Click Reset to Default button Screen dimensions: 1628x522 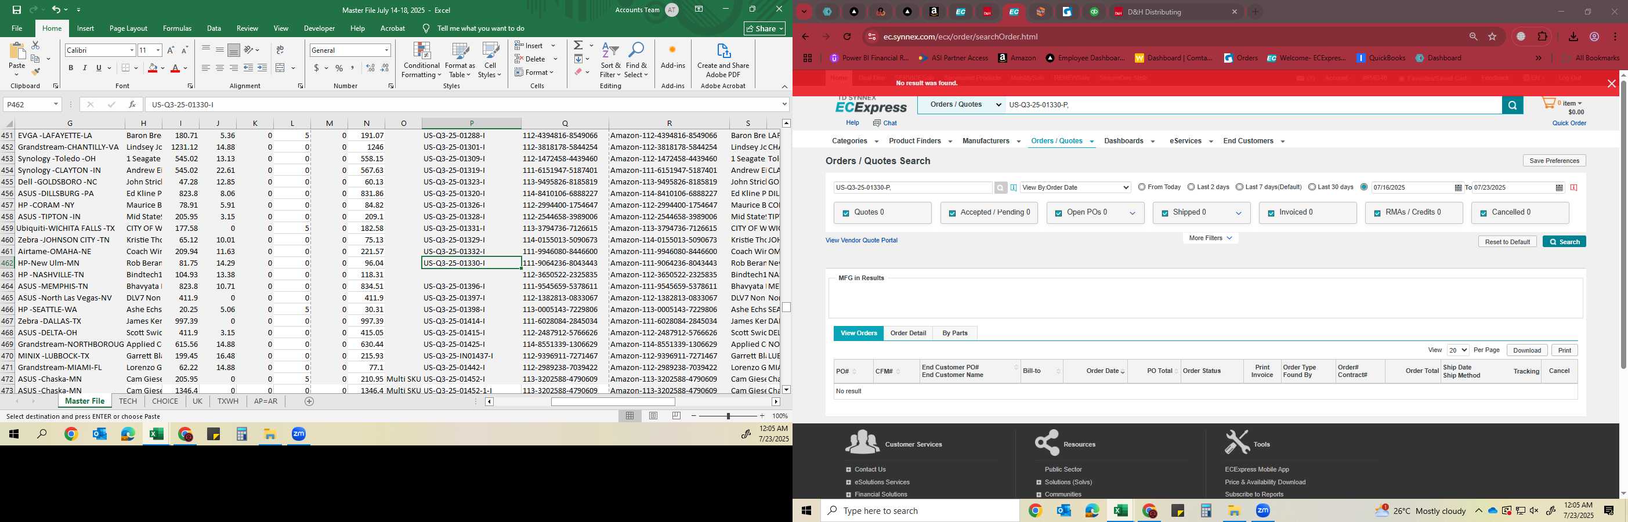(1507, 242)
